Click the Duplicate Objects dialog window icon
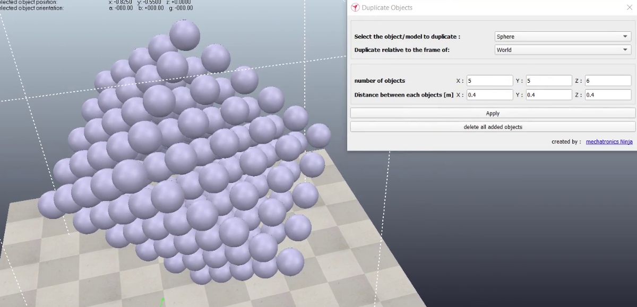The height and width of the screenshot is (307, 637). point(355,7)
